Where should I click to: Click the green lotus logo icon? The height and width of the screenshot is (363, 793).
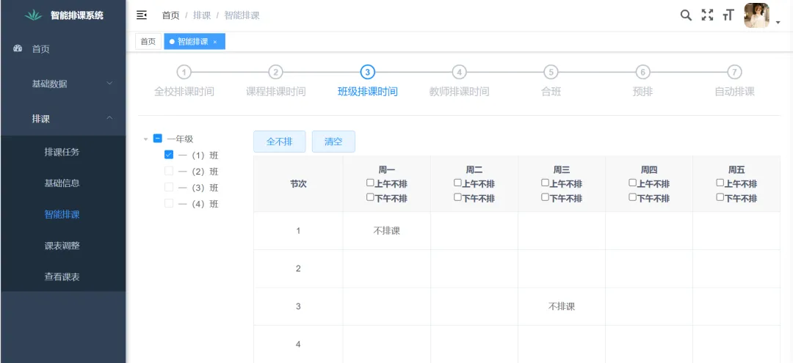[34, 15]
